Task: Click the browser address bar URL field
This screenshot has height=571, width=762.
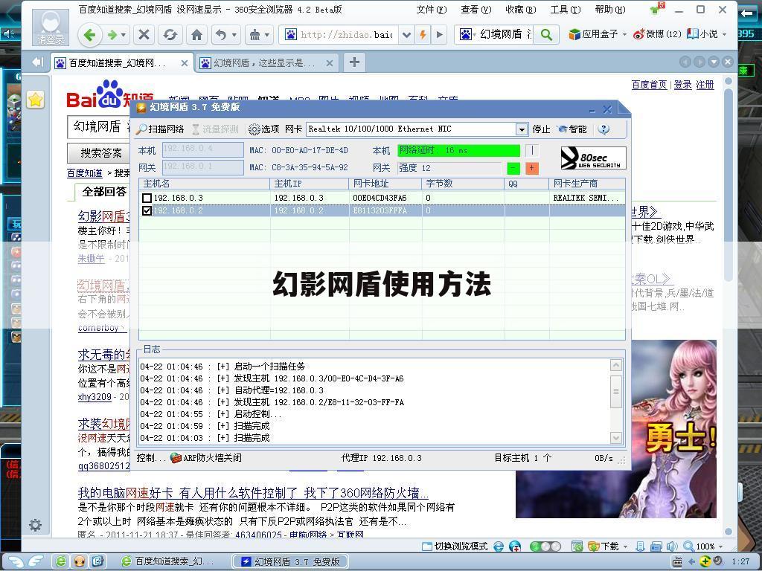Action: pyautogui.click(x=346, y=35)
